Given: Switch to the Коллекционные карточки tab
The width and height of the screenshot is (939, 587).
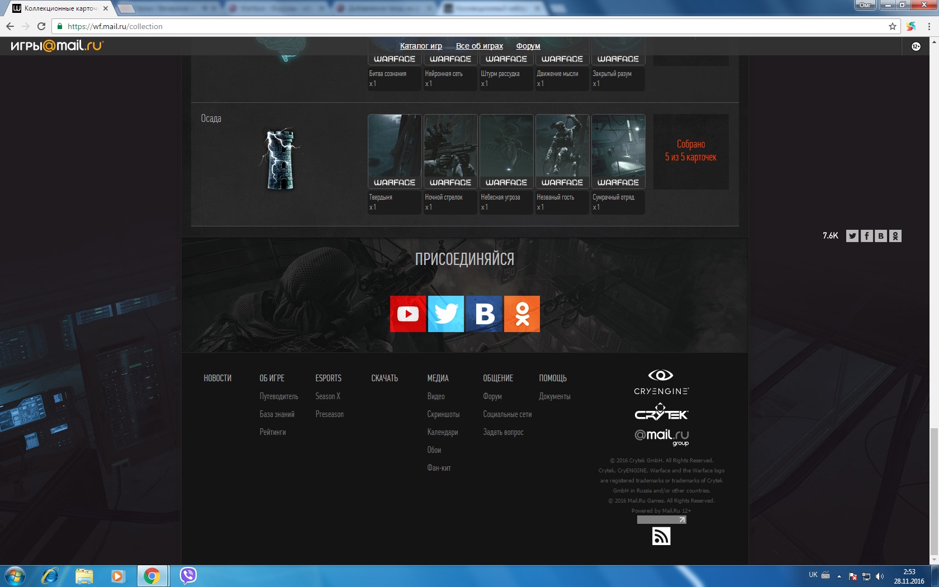Looking at the screenshot, I should point(60,8).
